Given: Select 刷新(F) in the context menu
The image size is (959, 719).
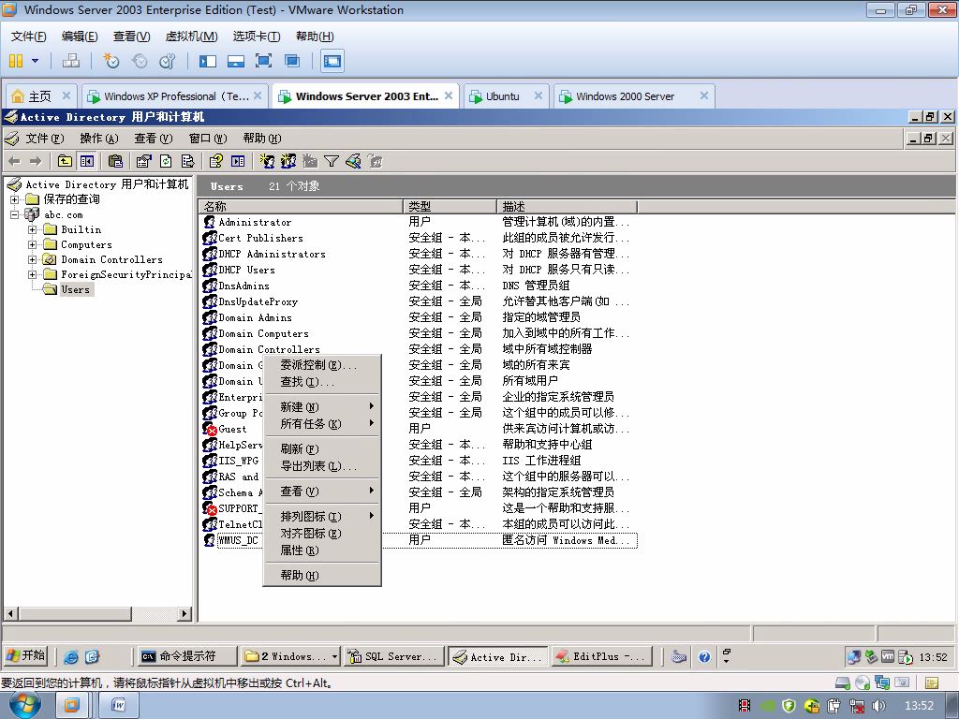Looking at the screenshot, I should tap(322, 448).
